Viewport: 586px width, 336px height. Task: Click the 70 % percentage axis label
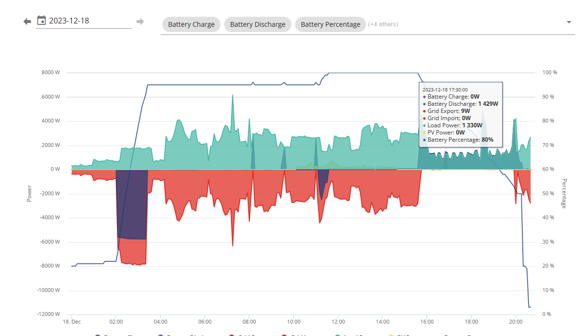tap(548, 145)
